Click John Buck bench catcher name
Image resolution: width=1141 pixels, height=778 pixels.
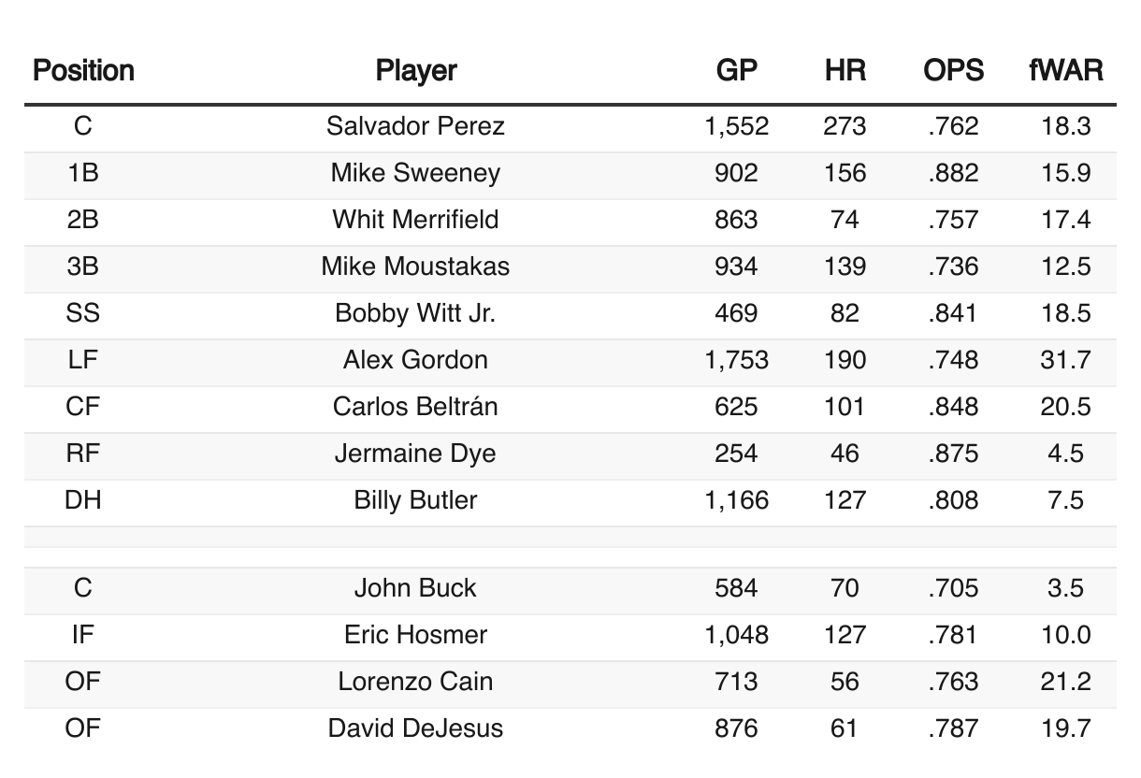coord(415,588)
